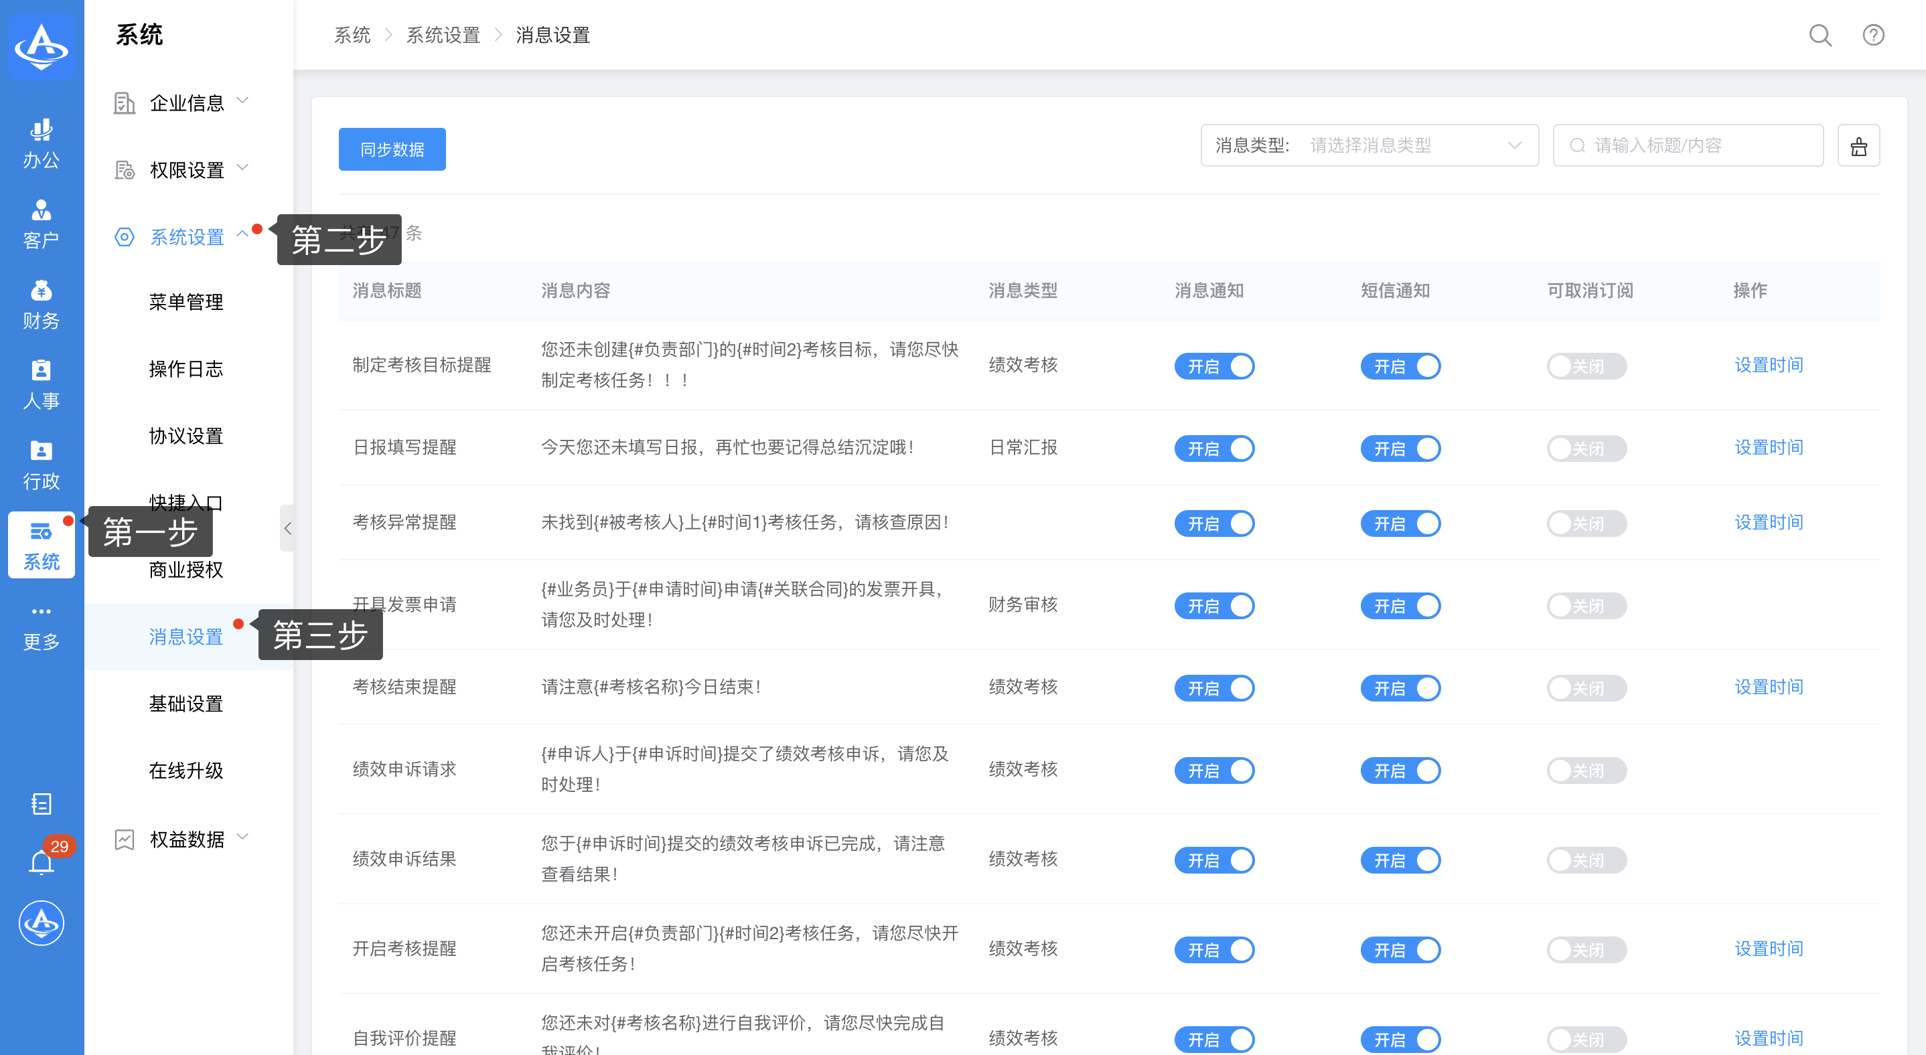Enable 可取消订阅 switch for 考核异常提醒
The width and height of the screenshot is (1926, 1055).
click(1586, 523)
